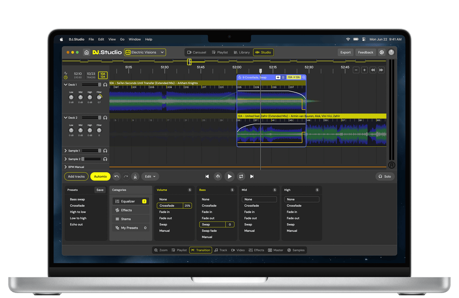Open the Samples tab in bottom bar
The width and height of the screenshot is (459, 298).
(296, 250)
